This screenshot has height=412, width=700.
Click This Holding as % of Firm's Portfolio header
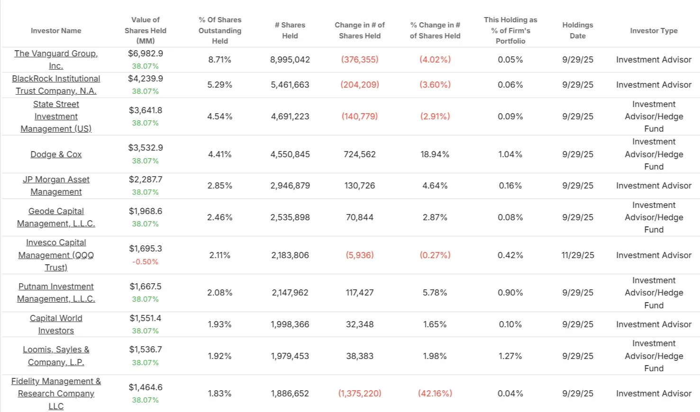point(510,30)
